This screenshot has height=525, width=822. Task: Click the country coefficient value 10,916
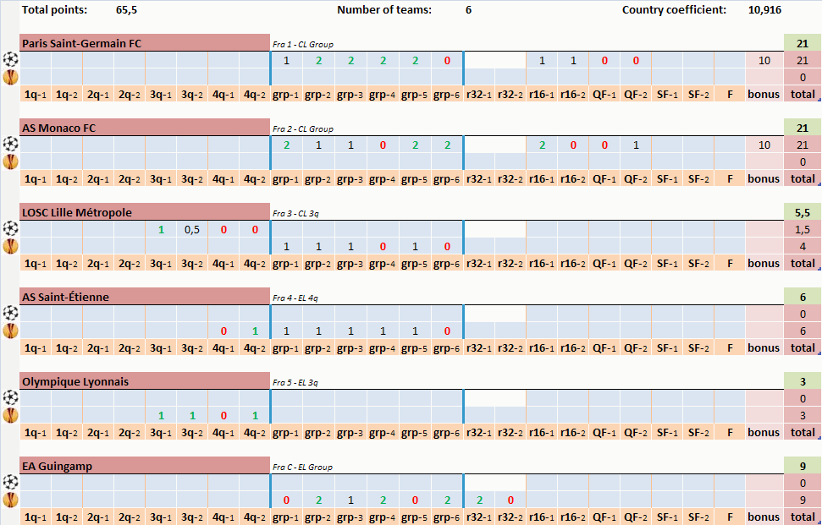point(764,10)
